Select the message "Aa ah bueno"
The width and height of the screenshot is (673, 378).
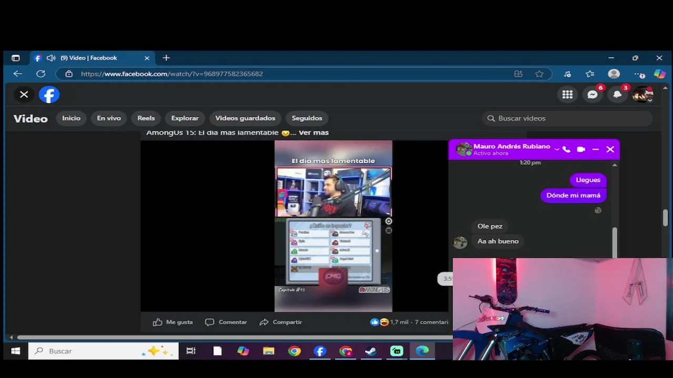click(x=498, y=241)
